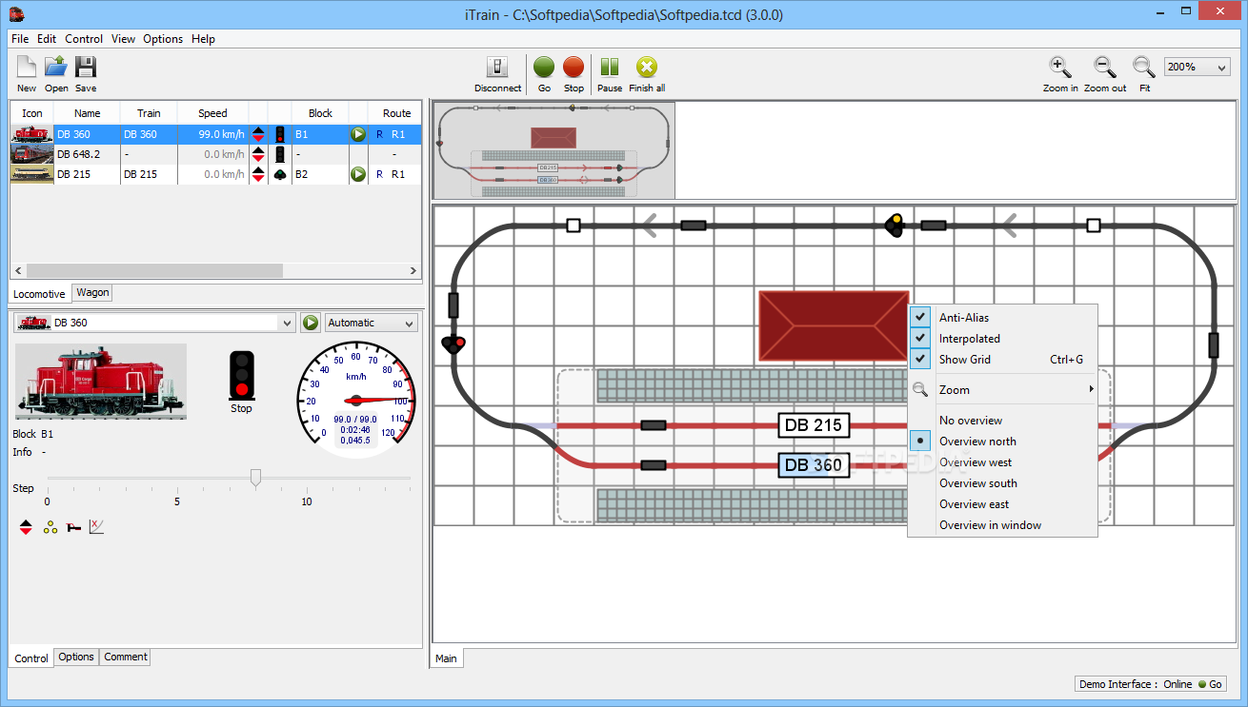1248x707 pixels.
Task: Start route with play icon in DB 215 row
Action: pos(358,174)
